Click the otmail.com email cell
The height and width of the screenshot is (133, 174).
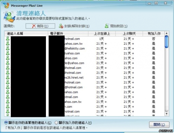71,97
